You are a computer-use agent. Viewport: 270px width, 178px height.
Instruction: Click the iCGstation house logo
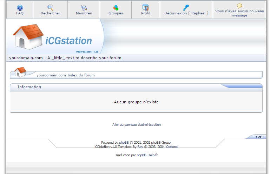[x=28, y=36]
